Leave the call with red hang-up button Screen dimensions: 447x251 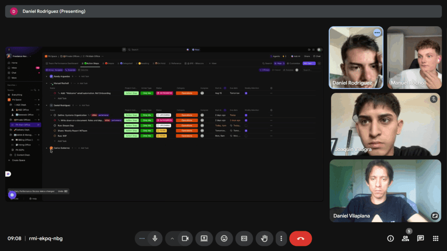(x=300, y=238)
